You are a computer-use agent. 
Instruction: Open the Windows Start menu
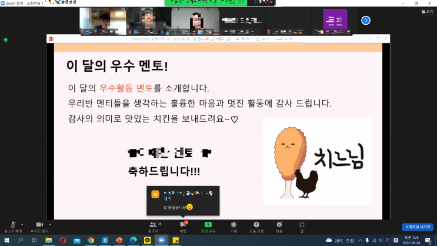(x=6, y=240)
